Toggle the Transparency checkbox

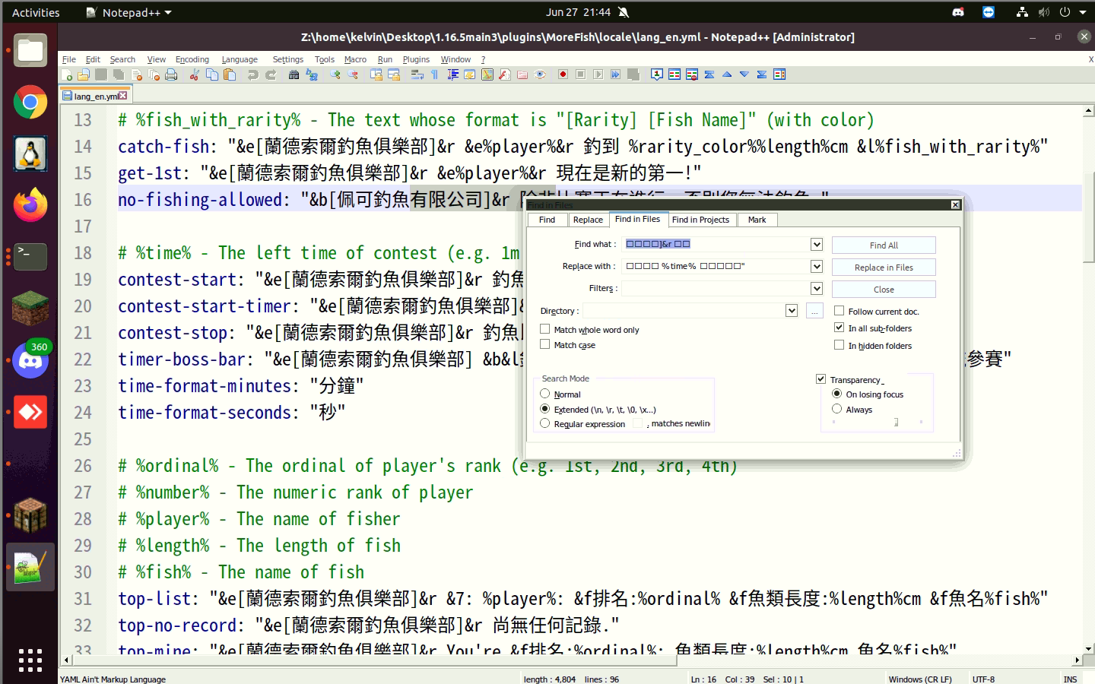pyautogui.click(x=820, y=378)
